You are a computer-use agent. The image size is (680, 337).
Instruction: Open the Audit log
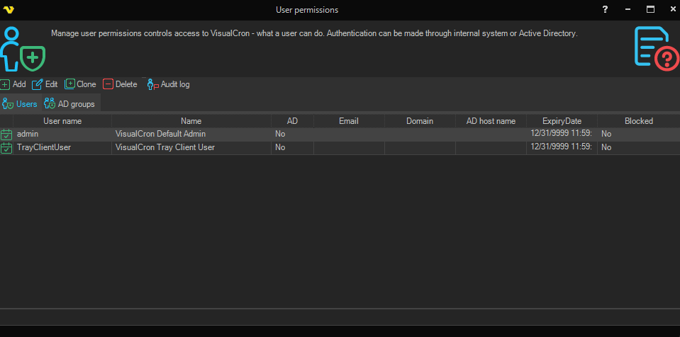pyautogui.click(x=168, y=84)
